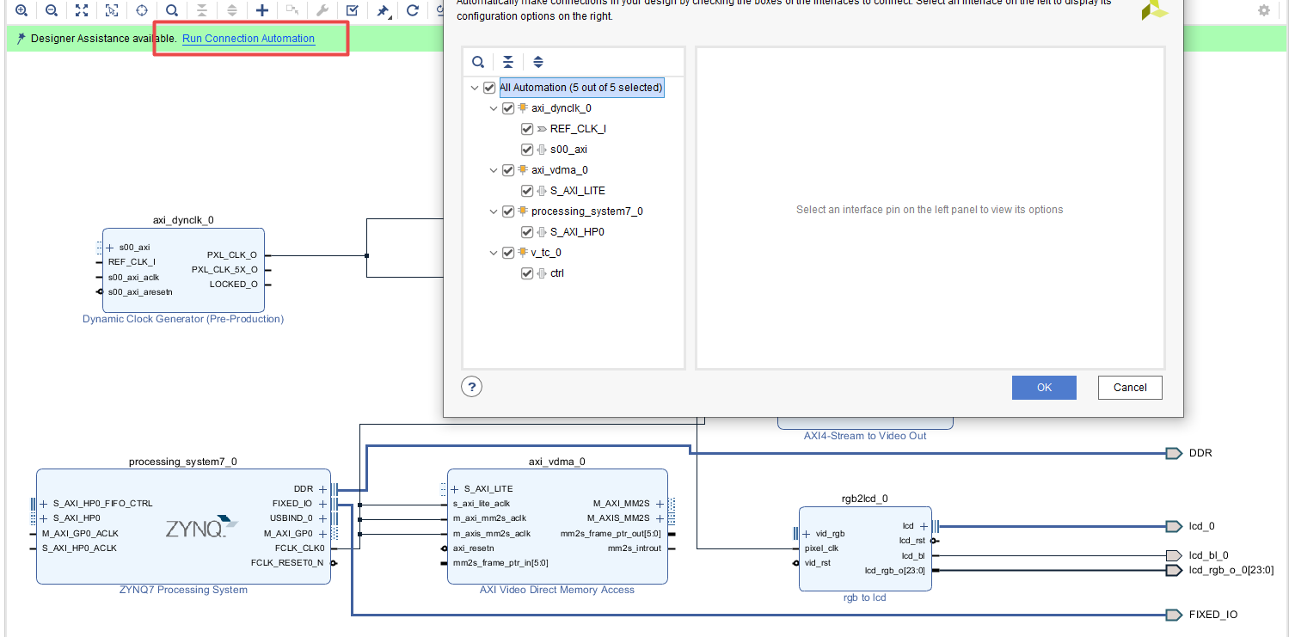The width and height of the screenshot is (1289, 637).
Task: Activate the select area tool in toolbar
Action: tap(112, 10)
